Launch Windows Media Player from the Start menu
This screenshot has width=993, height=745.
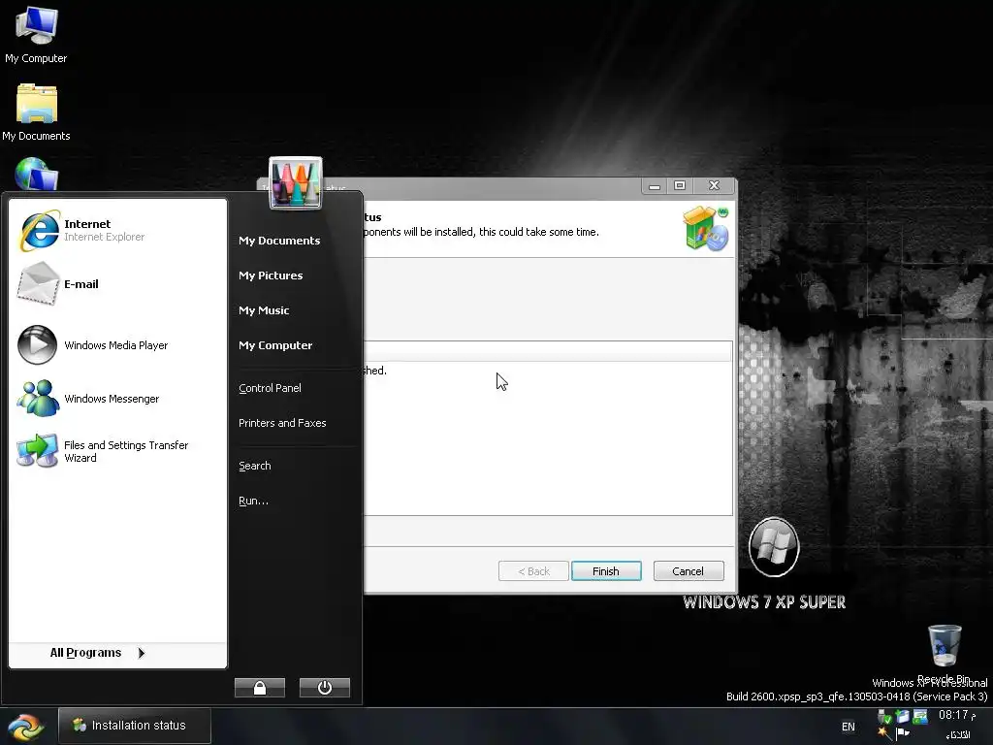117,345
